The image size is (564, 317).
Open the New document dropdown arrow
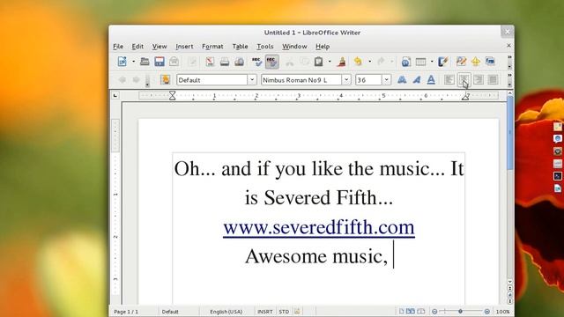133,62
